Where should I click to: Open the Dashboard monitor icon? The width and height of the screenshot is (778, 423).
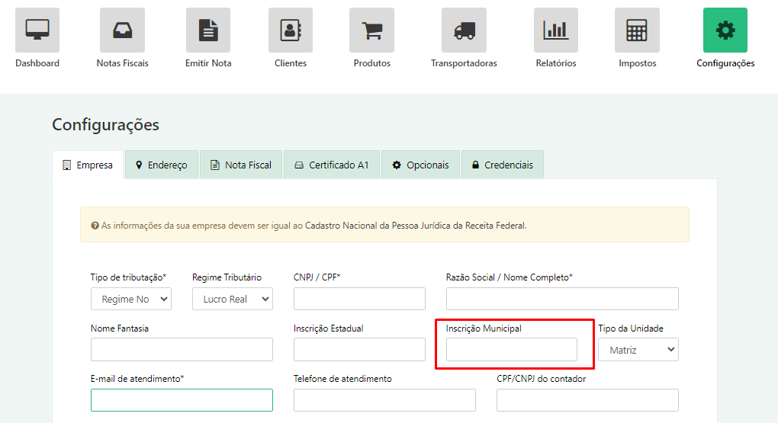point(37,30)
